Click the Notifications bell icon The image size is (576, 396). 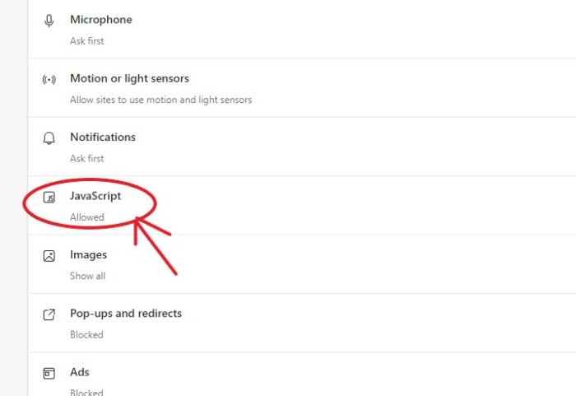click(x=49, y=138)
